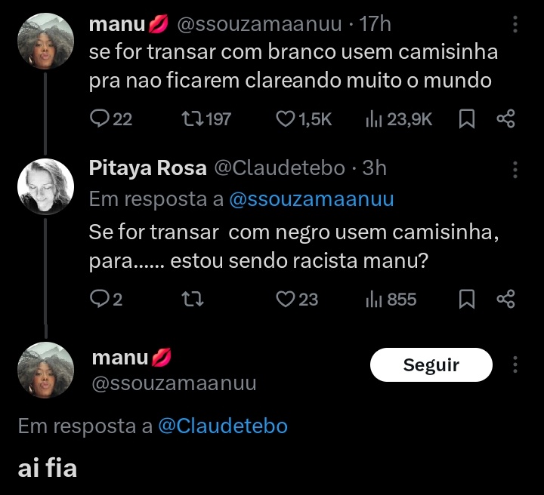Viewport: 544px width, 495px height.
Task: Open replies on manu's first tweet
Action: point(110,118)
